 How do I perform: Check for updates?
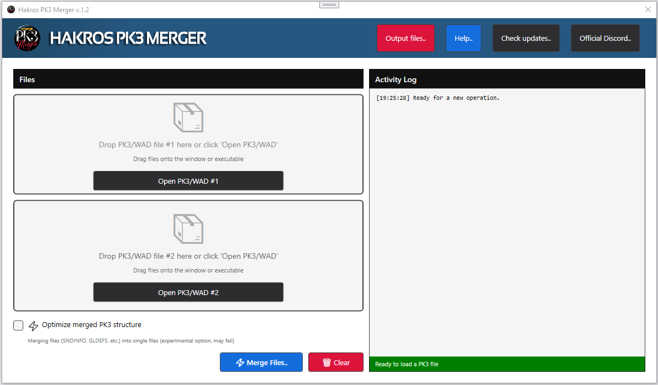point(526,38)
